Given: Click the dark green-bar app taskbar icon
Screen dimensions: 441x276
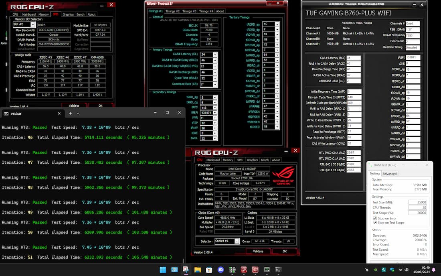Looking at the screenshot, I should point(267,270).
